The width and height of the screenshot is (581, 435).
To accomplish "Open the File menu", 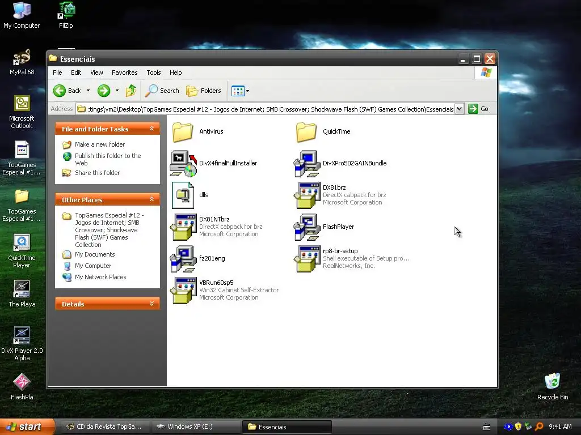I will (57, 72).
